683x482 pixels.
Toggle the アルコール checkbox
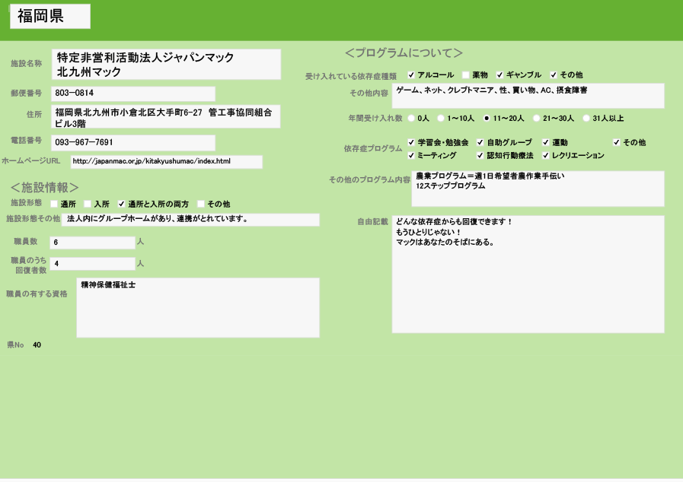coord(411,75)
